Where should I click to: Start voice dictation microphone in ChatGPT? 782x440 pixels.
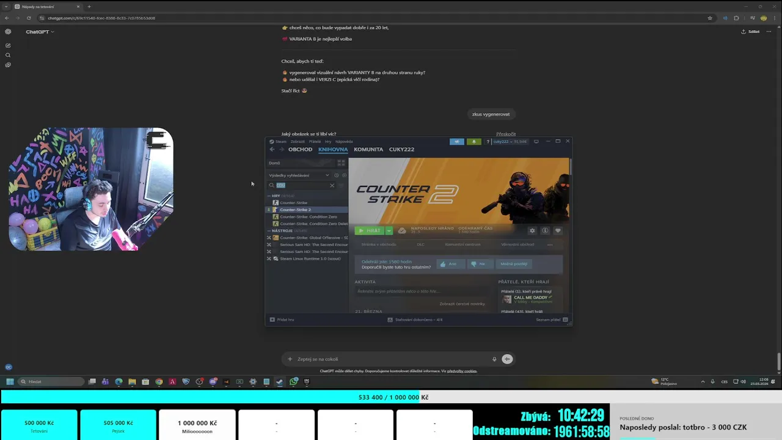coord(494,359)
